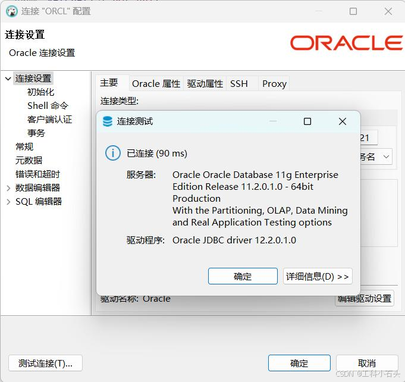The image size is (405, 382).
Task: Click the port field ending in 21
Action: coord(369,138)
